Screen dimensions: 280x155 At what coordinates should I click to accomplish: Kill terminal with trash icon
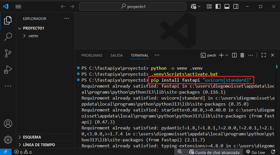pos(242,55)
